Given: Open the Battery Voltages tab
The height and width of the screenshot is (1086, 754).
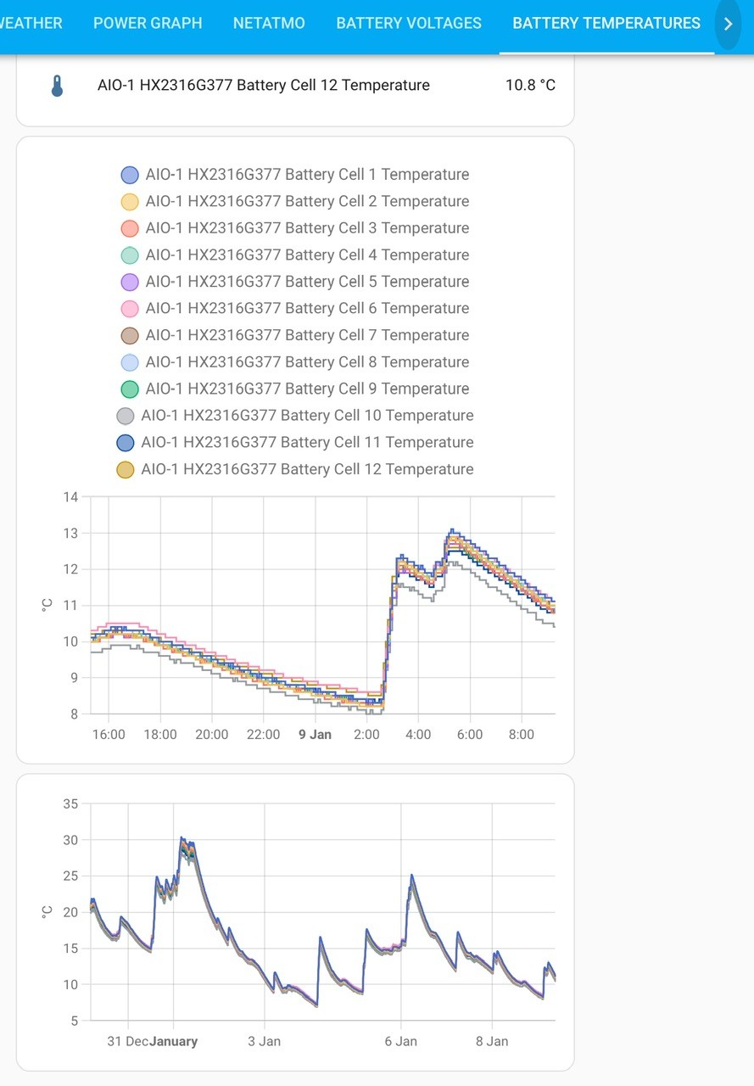Looking at the screenshot, I should click(409, 24).
